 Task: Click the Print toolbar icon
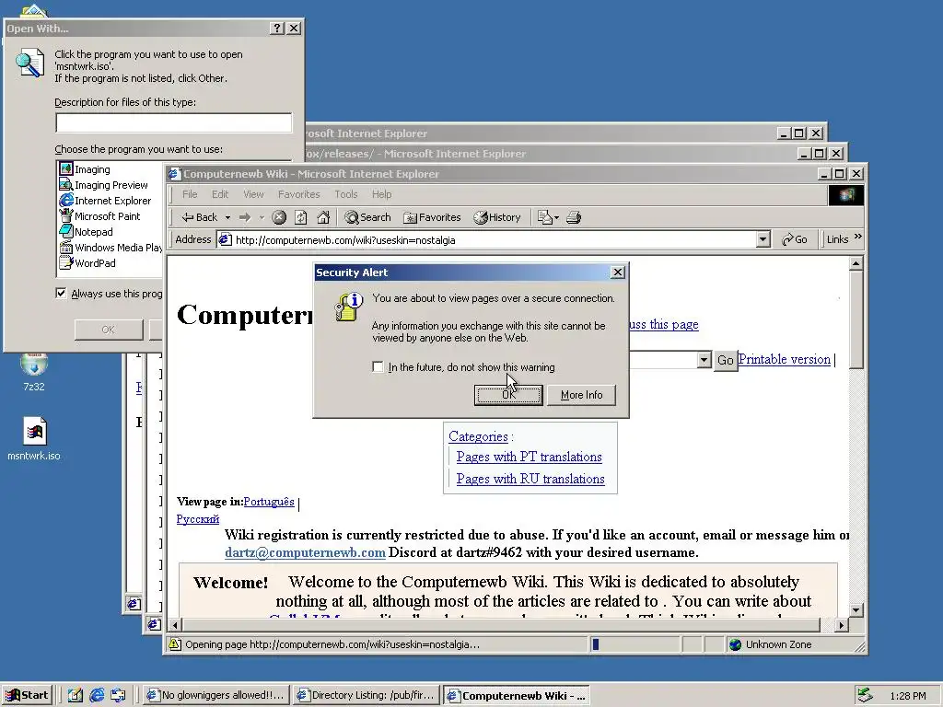click(x=574, y=217)
